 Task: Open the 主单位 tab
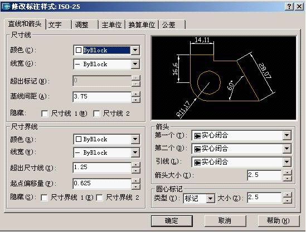111,24
